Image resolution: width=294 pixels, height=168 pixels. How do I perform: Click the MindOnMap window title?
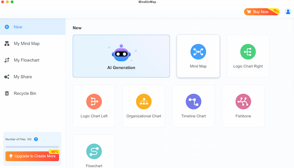pyautogui.click(x=147, y=2)
